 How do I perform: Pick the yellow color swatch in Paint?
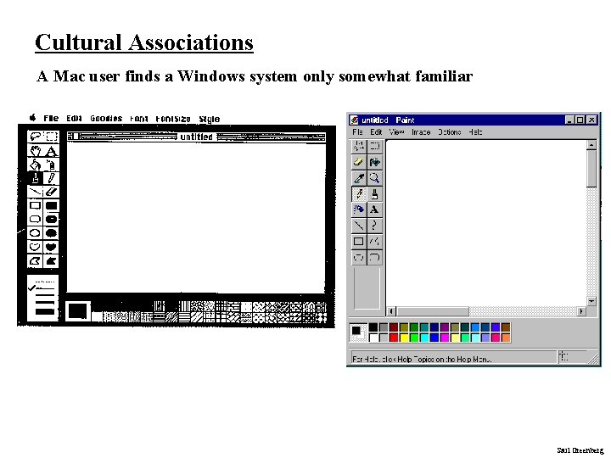404,338
